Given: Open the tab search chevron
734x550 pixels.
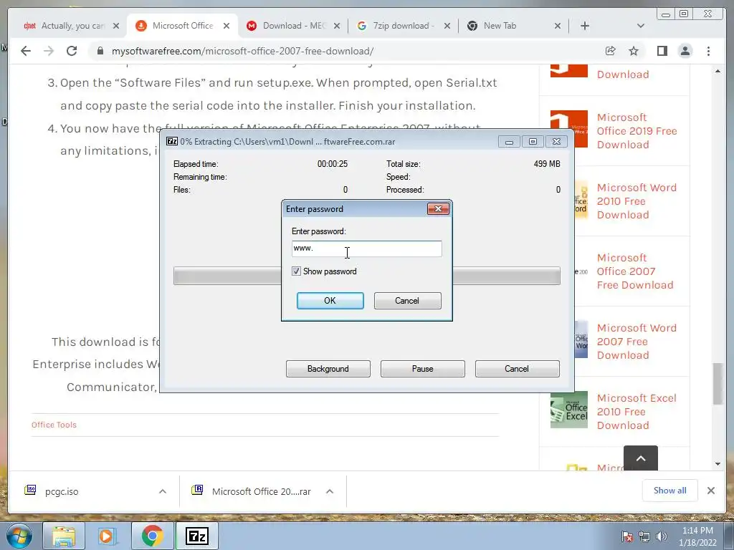Looking at the screenshot, I should tap(641, 26).
